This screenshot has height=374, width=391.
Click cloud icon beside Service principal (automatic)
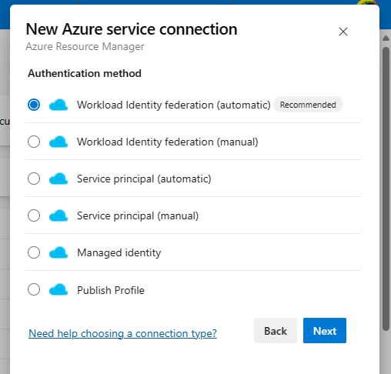(58, 179)
